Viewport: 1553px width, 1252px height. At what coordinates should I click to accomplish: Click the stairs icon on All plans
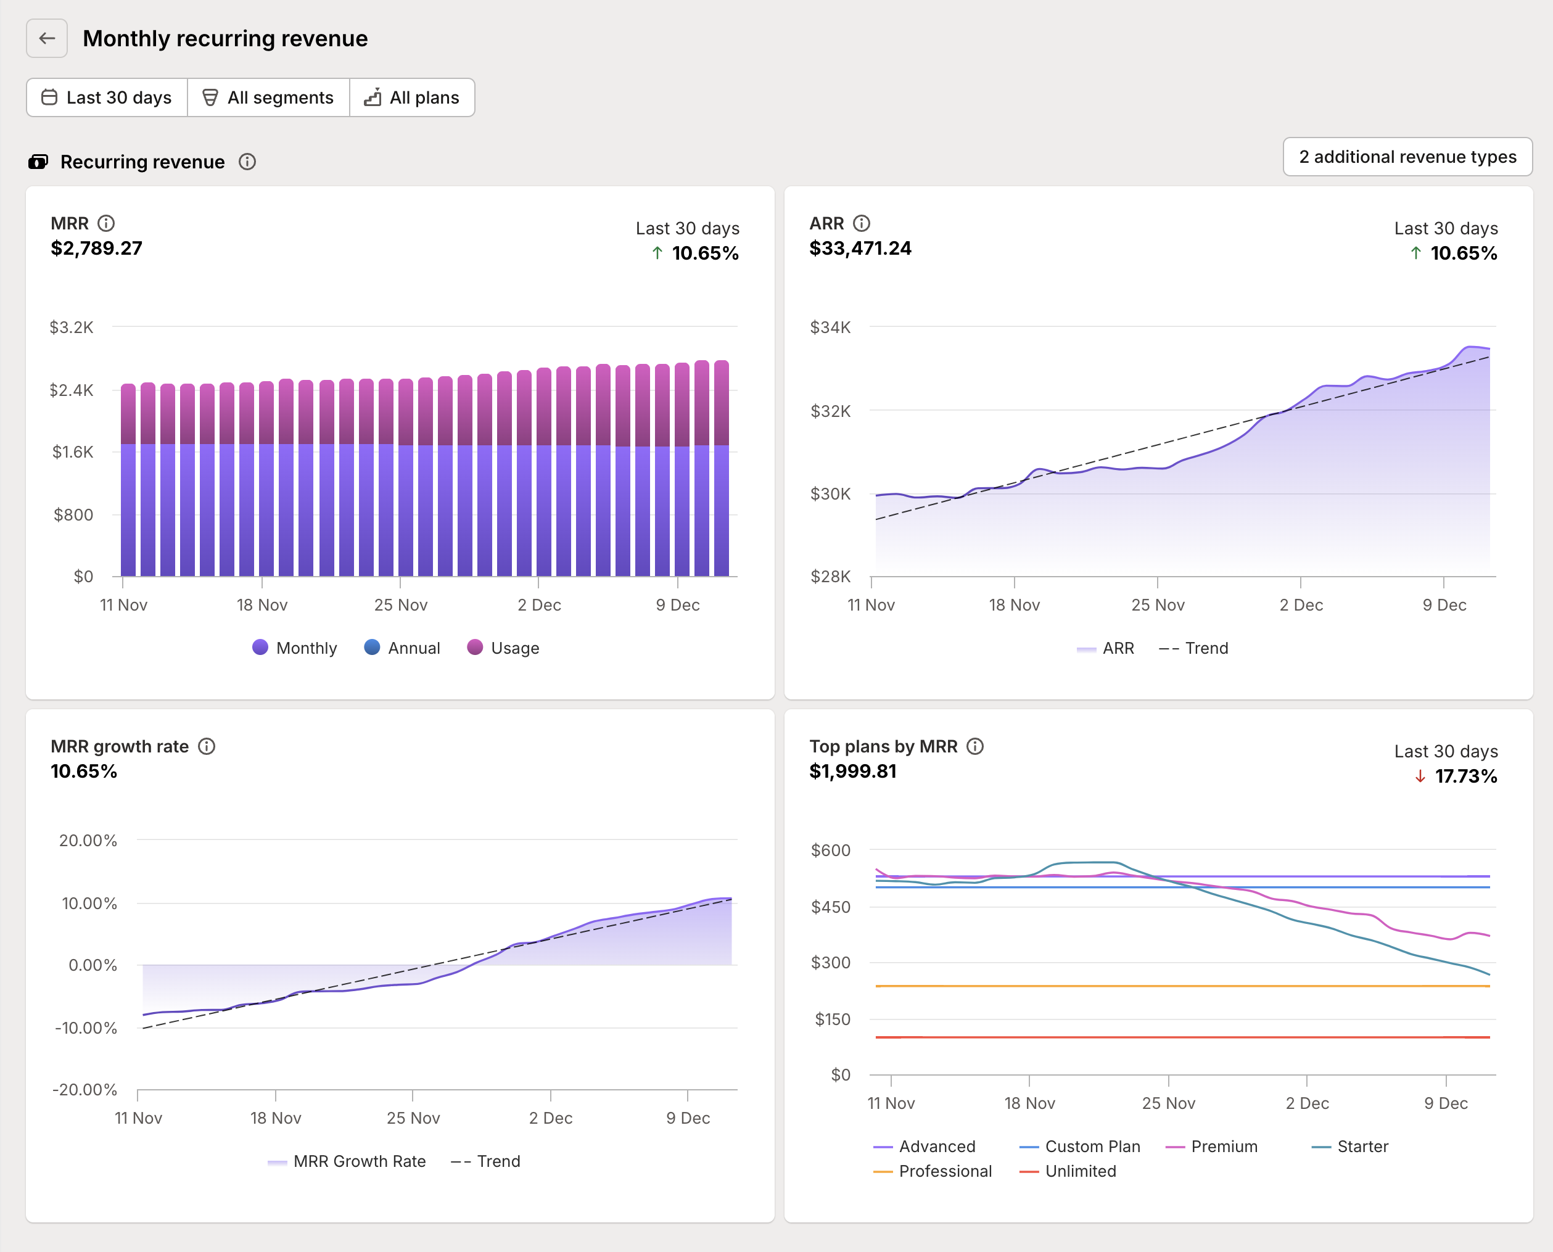tap(372, 97)
